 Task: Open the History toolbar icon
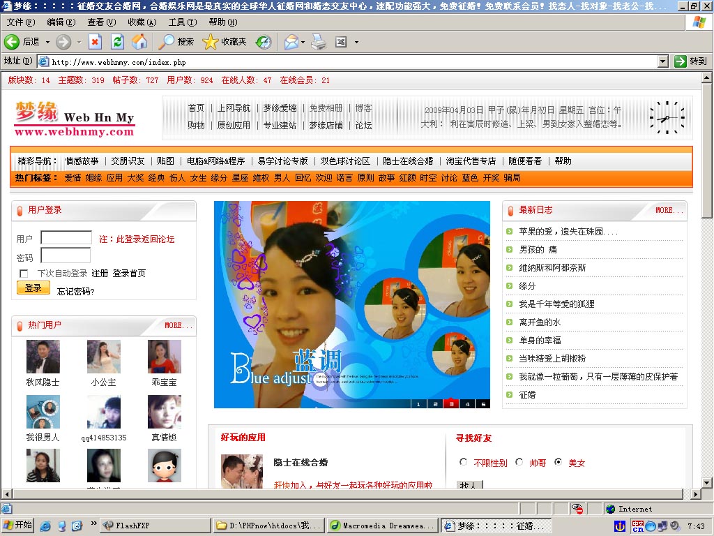click(x=263, y=42)
